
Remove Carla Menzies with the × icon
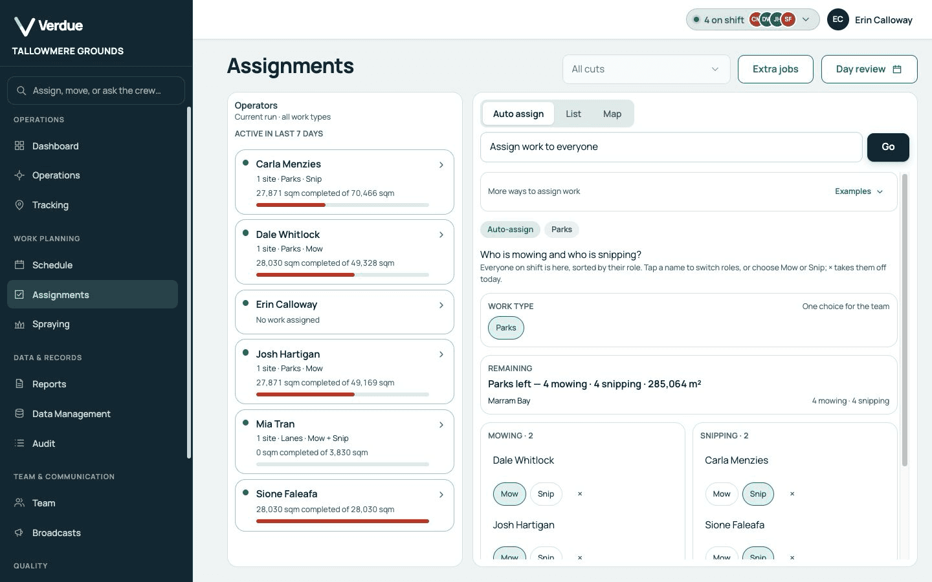(x=792, y=493)
